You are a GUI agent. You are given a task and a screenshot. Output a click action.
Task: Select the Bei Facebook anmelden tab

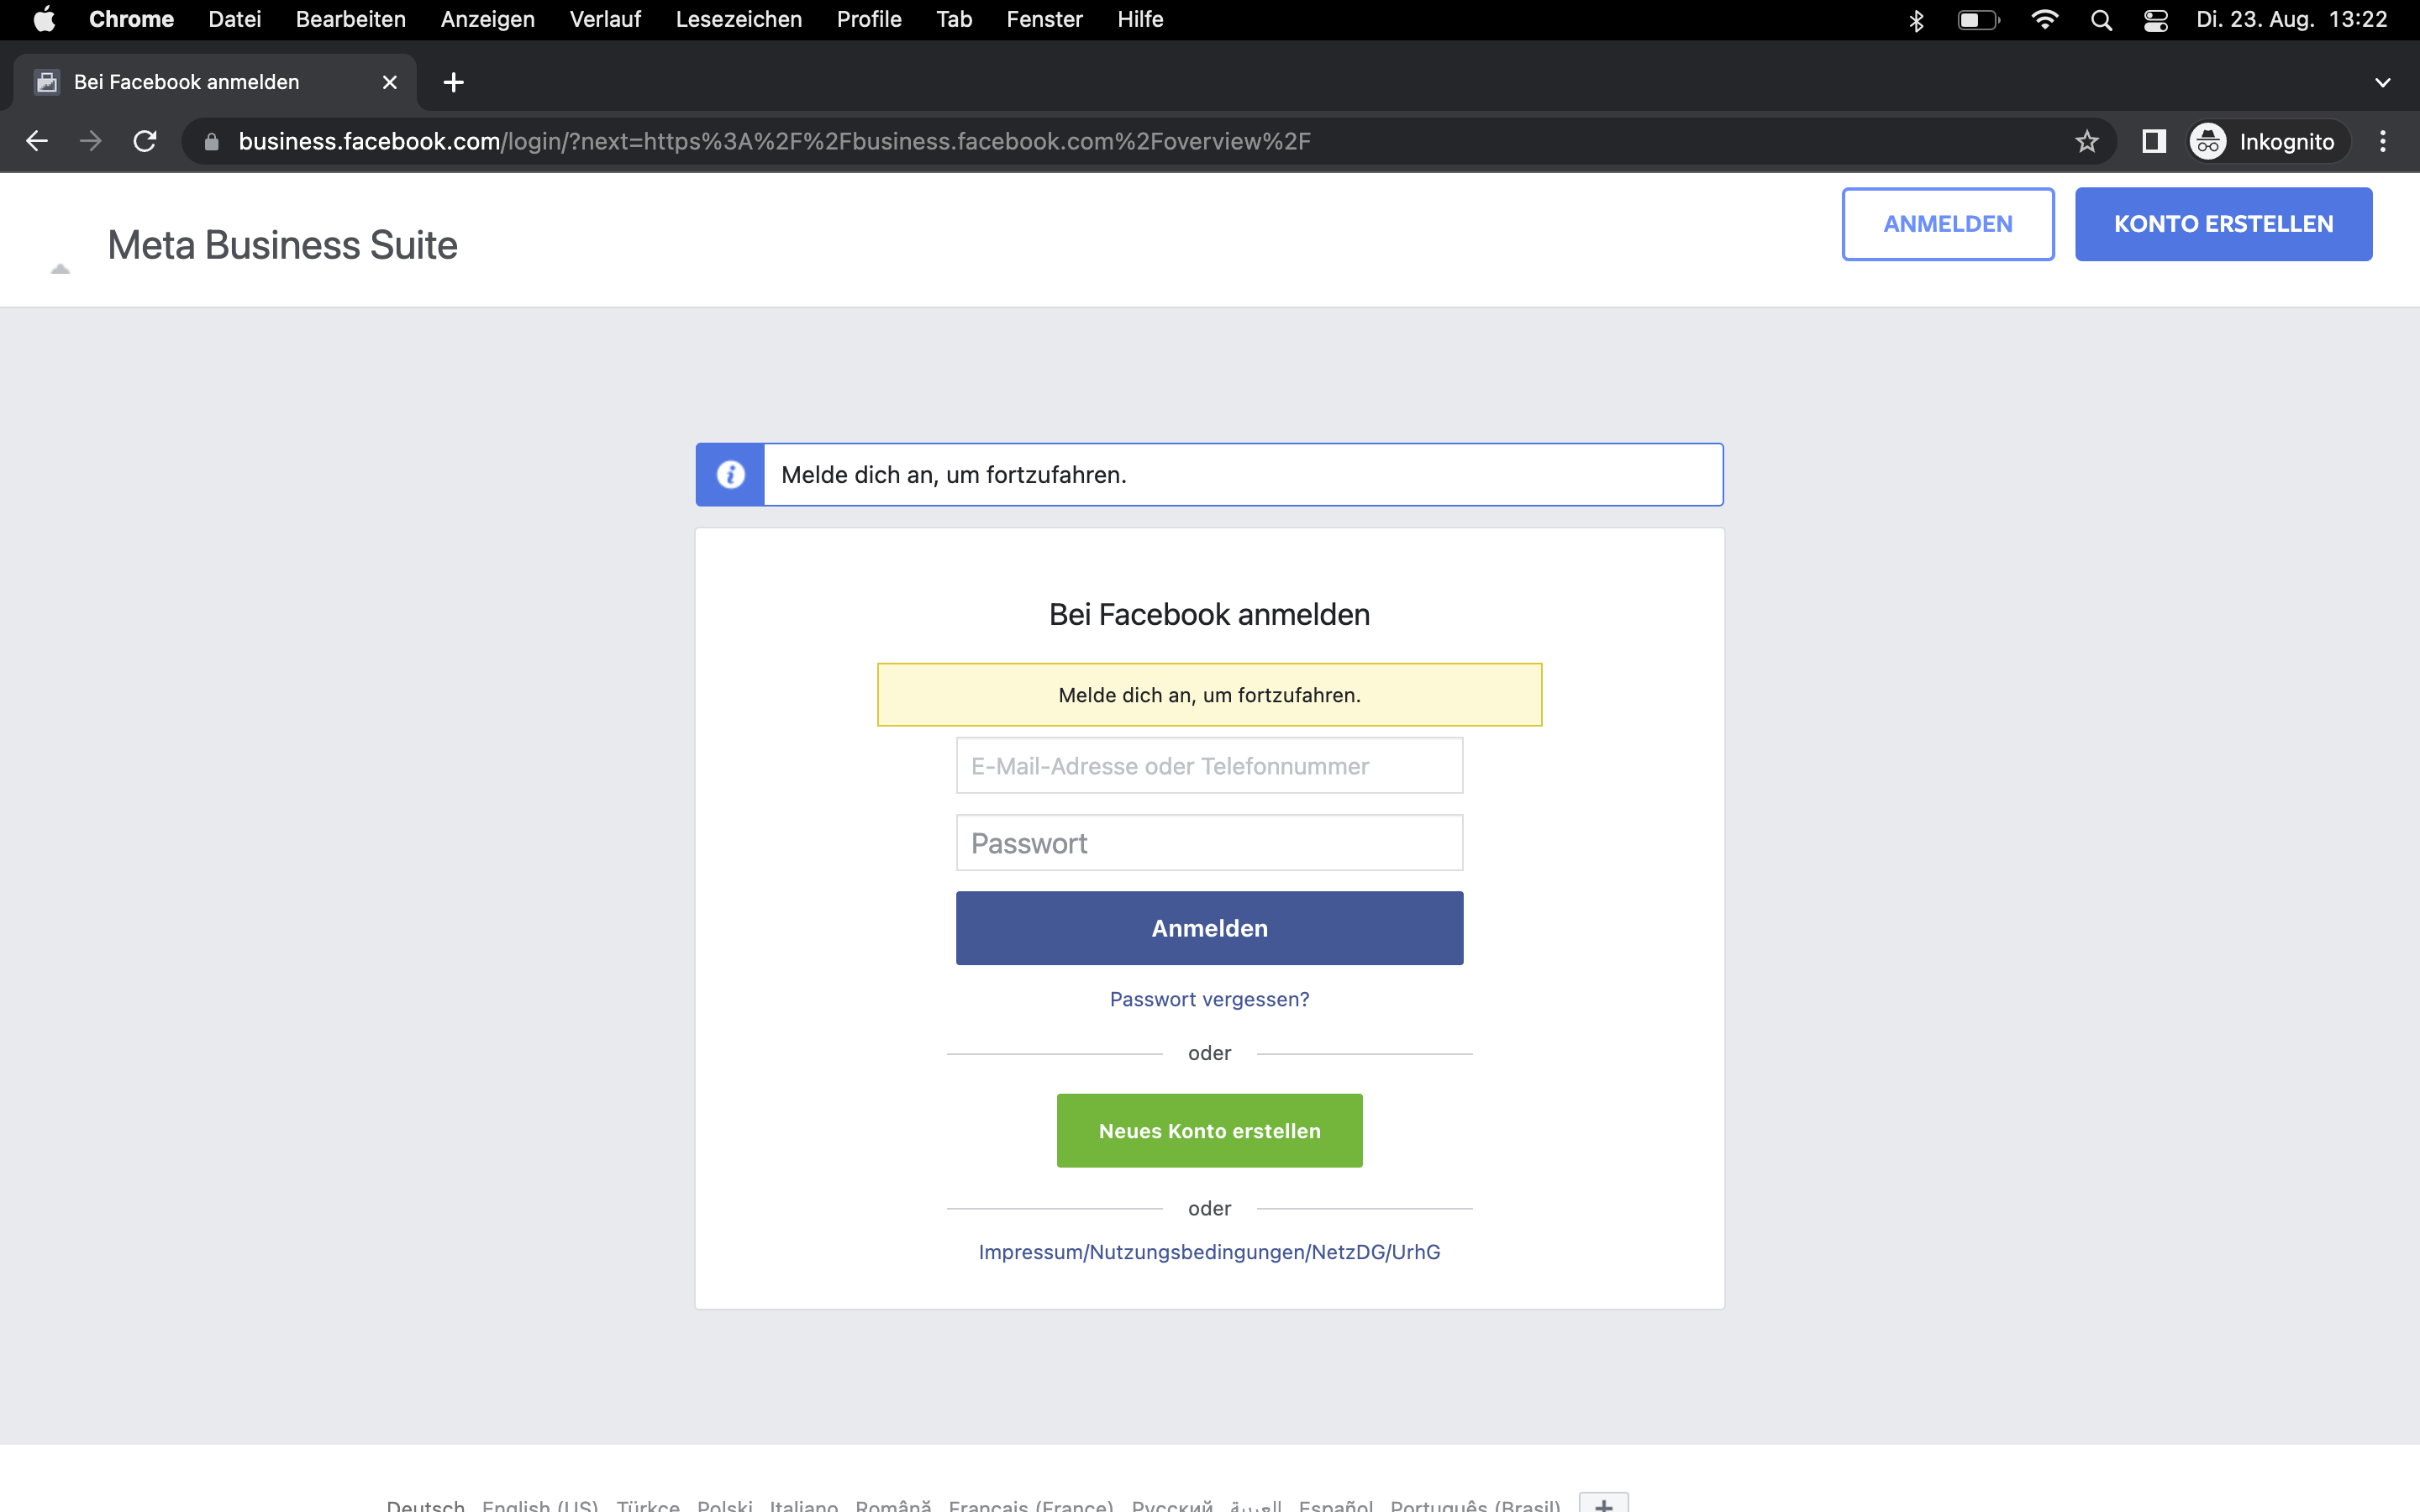(186, 82)
